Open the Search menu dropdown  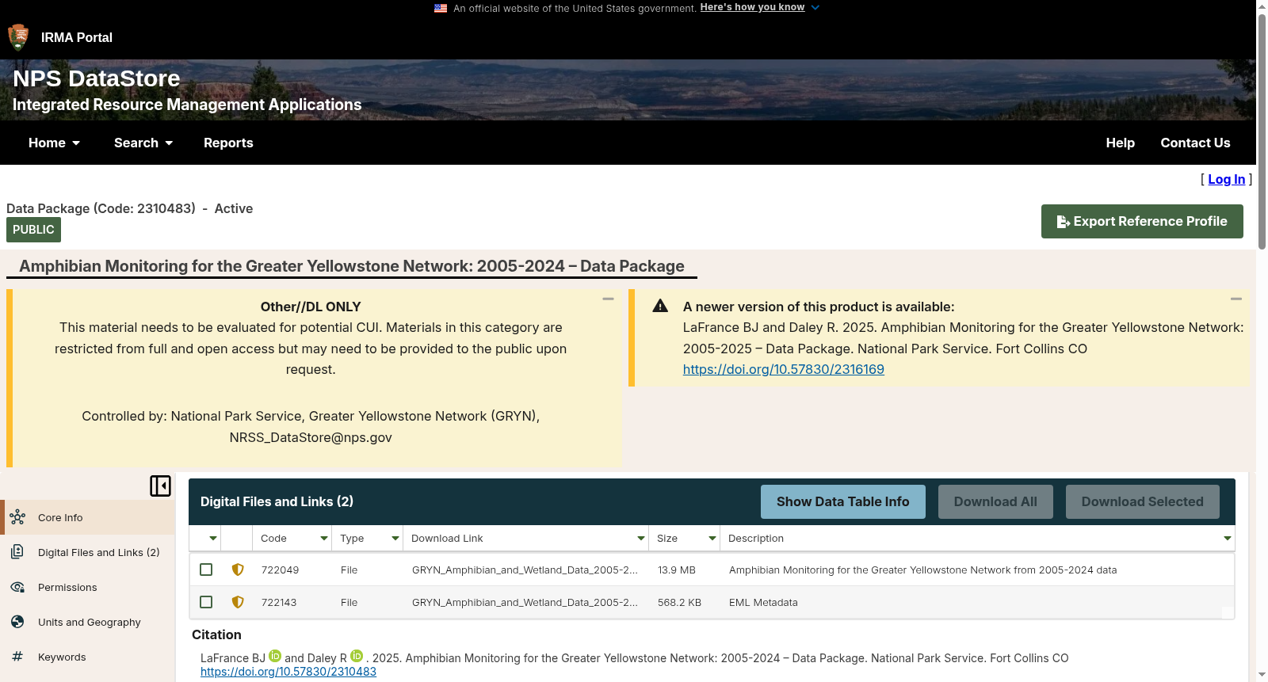tap(143, 143)
